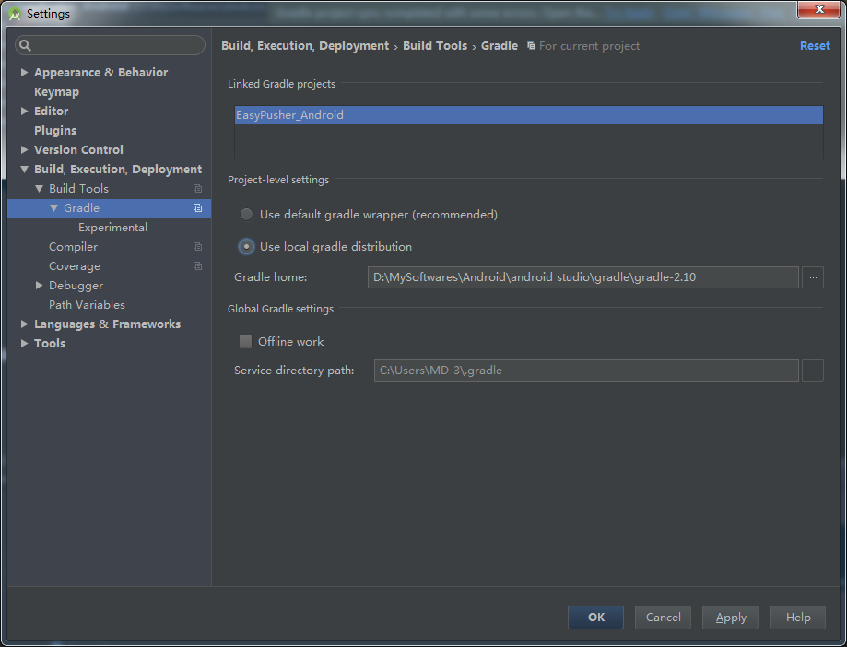The width and height of the screenshot is (847, 647).
Task: Open the Plugins settings page
Action: [x=55, y=131]
